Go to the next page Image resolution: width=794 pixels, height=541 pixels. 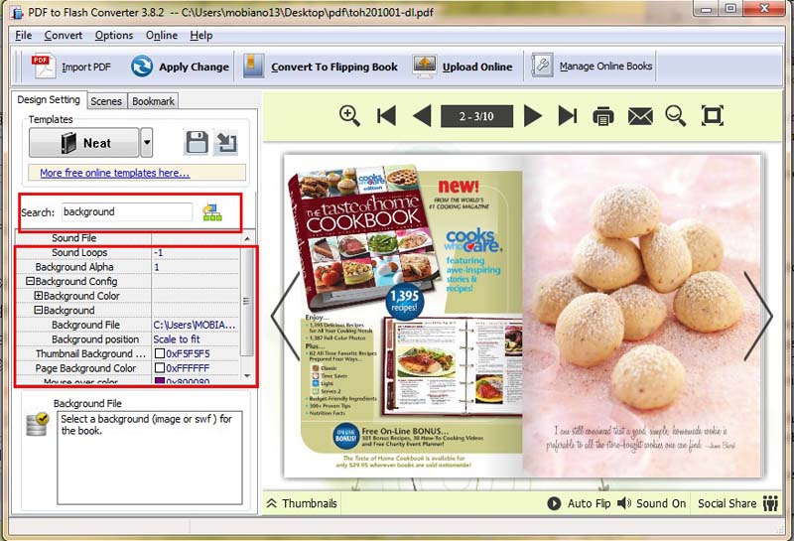point(532,115)
